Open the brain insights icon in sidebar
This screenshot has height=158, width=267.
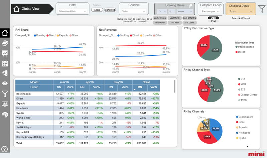5,115
